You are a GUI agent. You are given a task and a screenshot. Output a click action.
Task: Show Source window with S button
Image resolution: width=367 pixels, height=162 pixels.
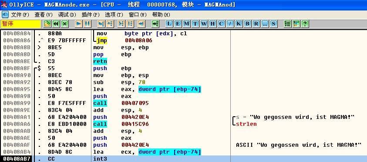[x=273, y=24]
